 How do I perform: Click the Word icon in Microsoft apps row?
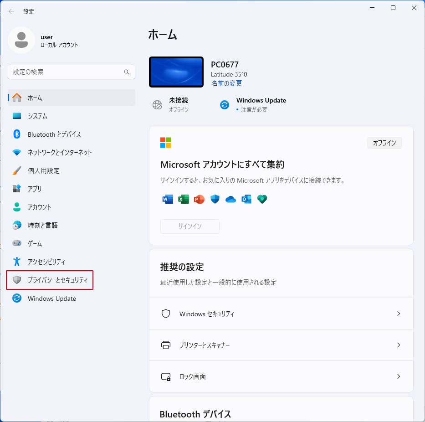167,199
